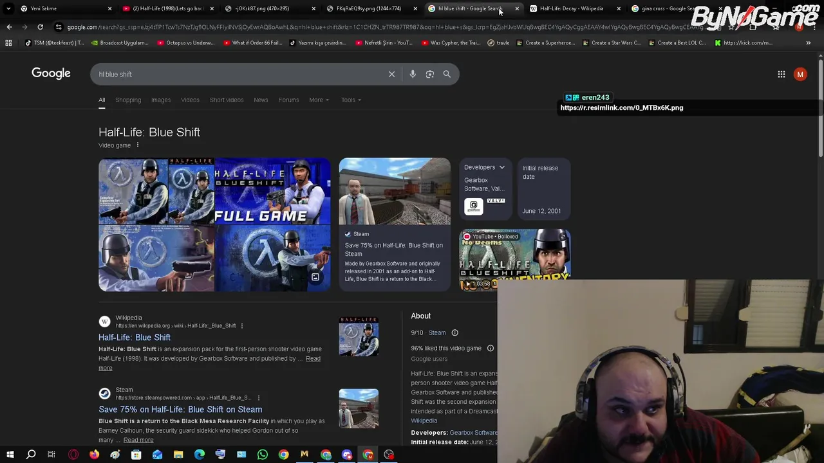The image size is (824, 463).
Task: Switch to the Short videos tab
Action: pos(227,100)
